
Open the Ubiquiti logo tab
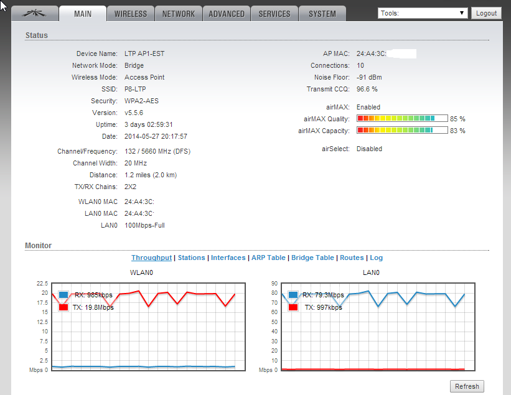(35, 14)
